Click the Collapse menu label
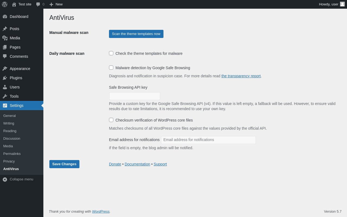The image size is (347, 217). (21, 179)
